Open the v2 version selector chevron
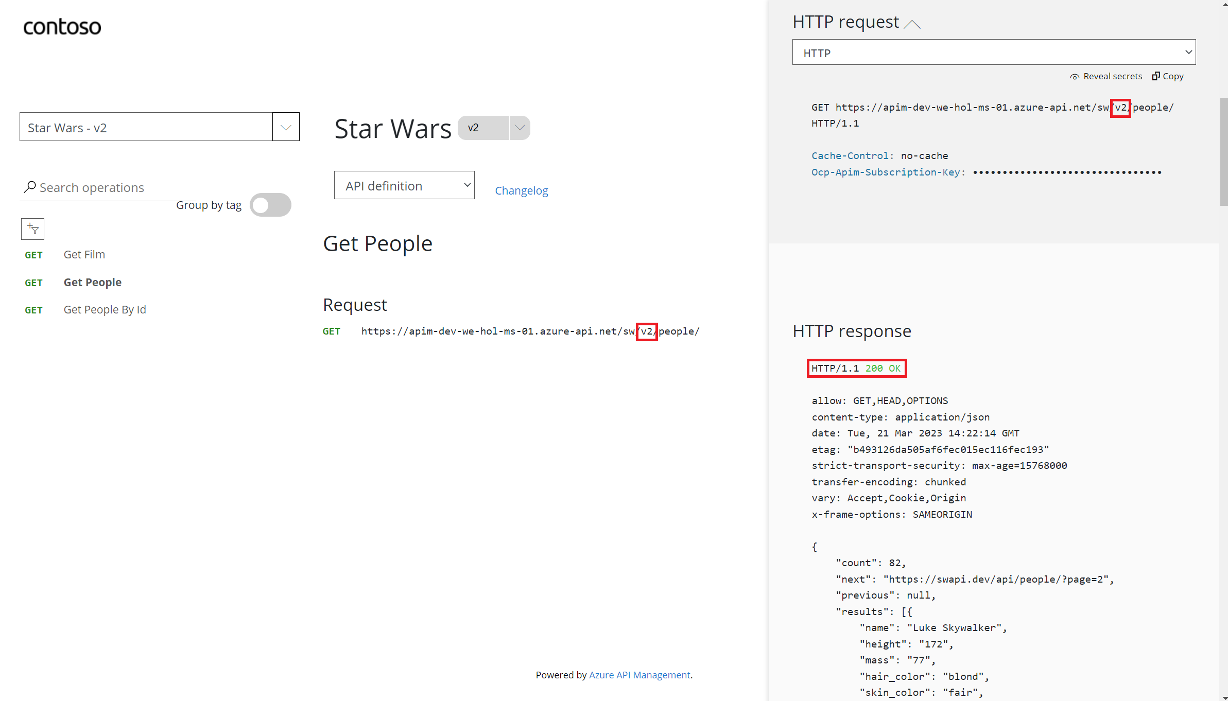 [x=520, y=128]
